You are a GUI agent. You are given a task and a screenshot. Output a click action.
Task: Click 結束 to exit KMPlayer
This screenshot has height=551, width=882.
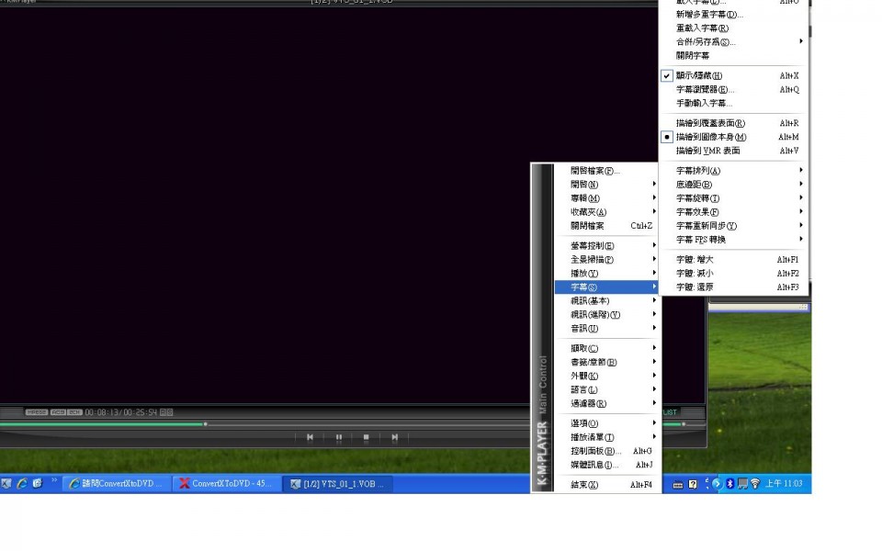coord(583,485)
